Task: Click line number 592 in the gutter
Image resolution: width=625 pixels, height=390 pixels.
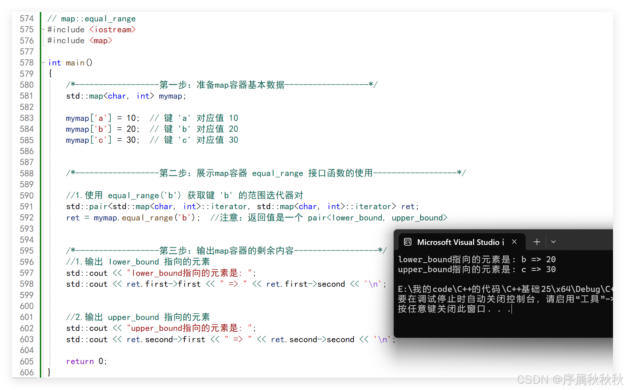Action: (27, 217)
